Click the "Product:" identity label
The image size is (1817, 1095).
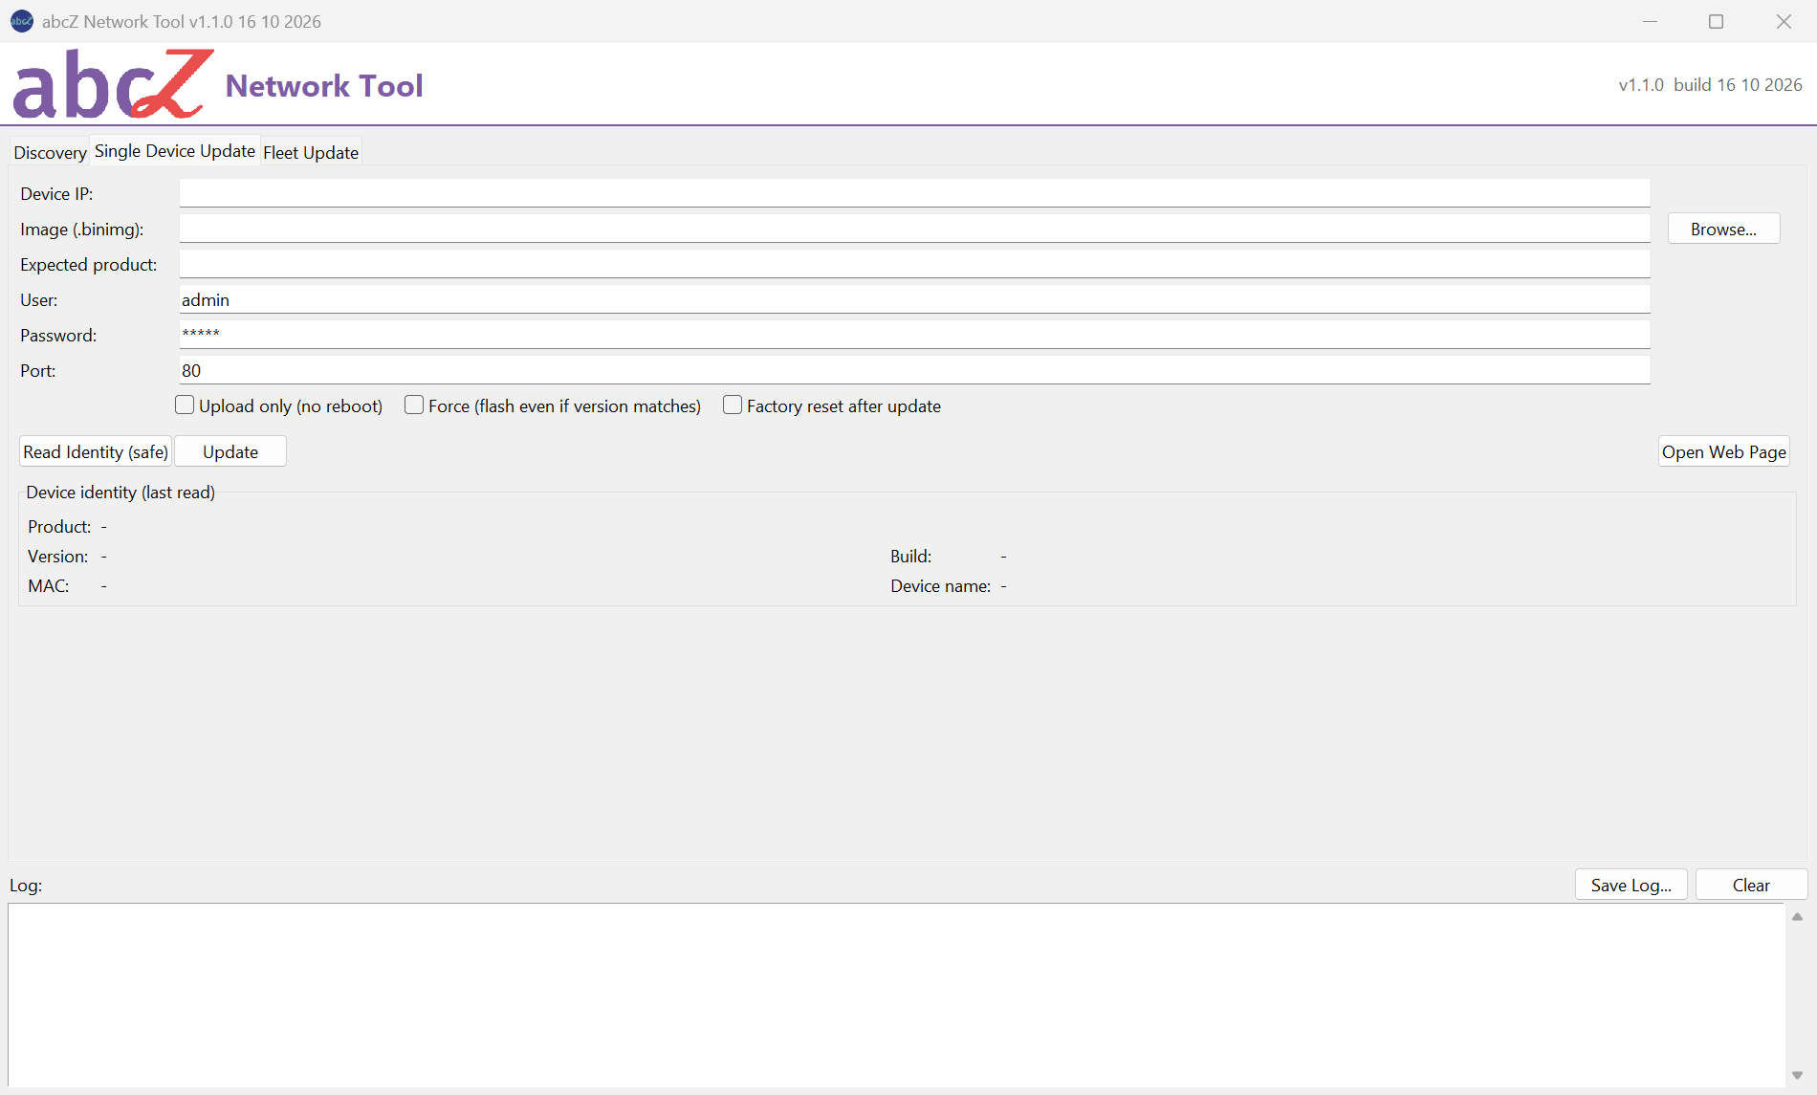click(59, 526)
